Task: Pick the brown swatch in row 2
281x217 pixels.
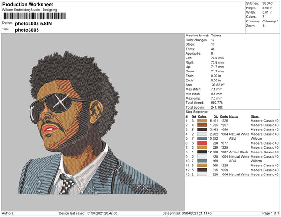Action: [202, 125]
